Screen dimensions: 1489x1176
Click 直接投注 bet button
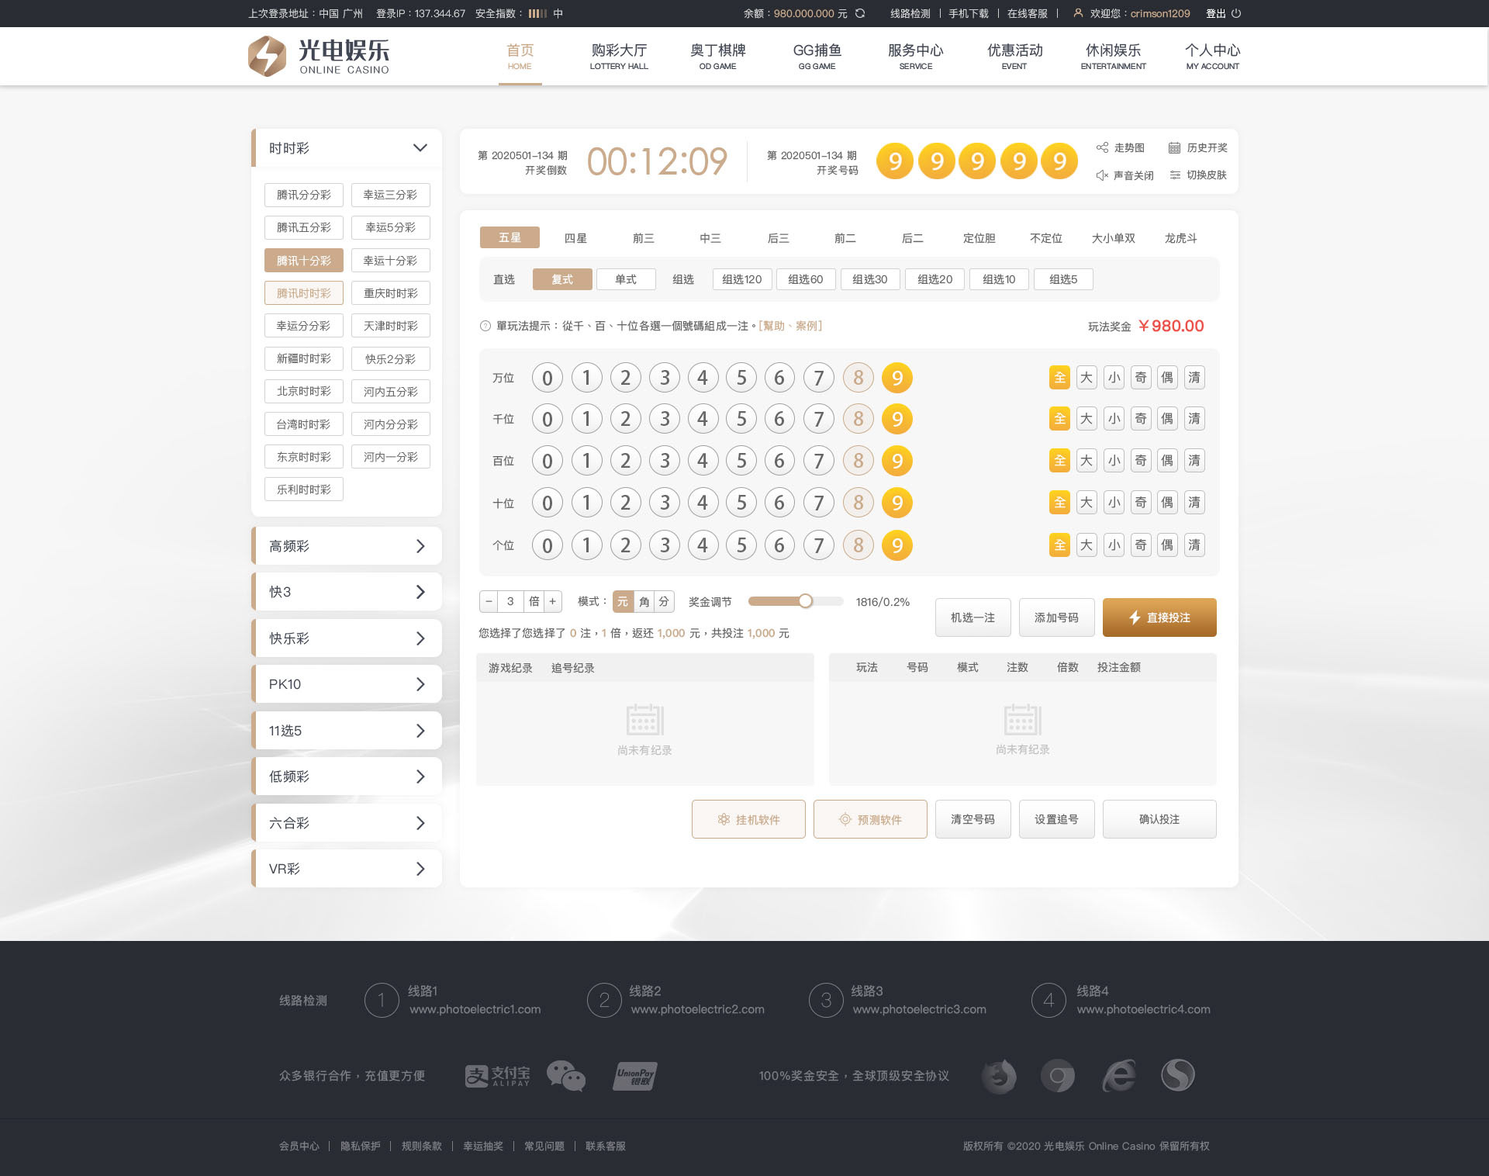pos(1159,617)
